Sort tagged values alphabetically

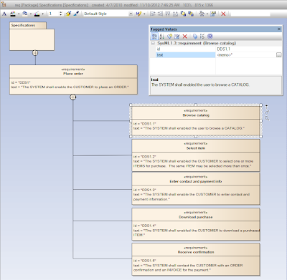tap(162, 37)
